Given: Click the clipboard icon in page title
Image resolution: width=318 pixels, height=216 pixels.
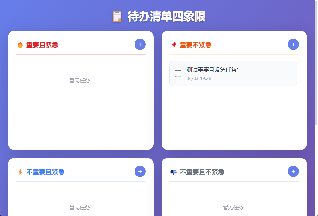Looking at the screenshot, I should [x=117, y=16].
